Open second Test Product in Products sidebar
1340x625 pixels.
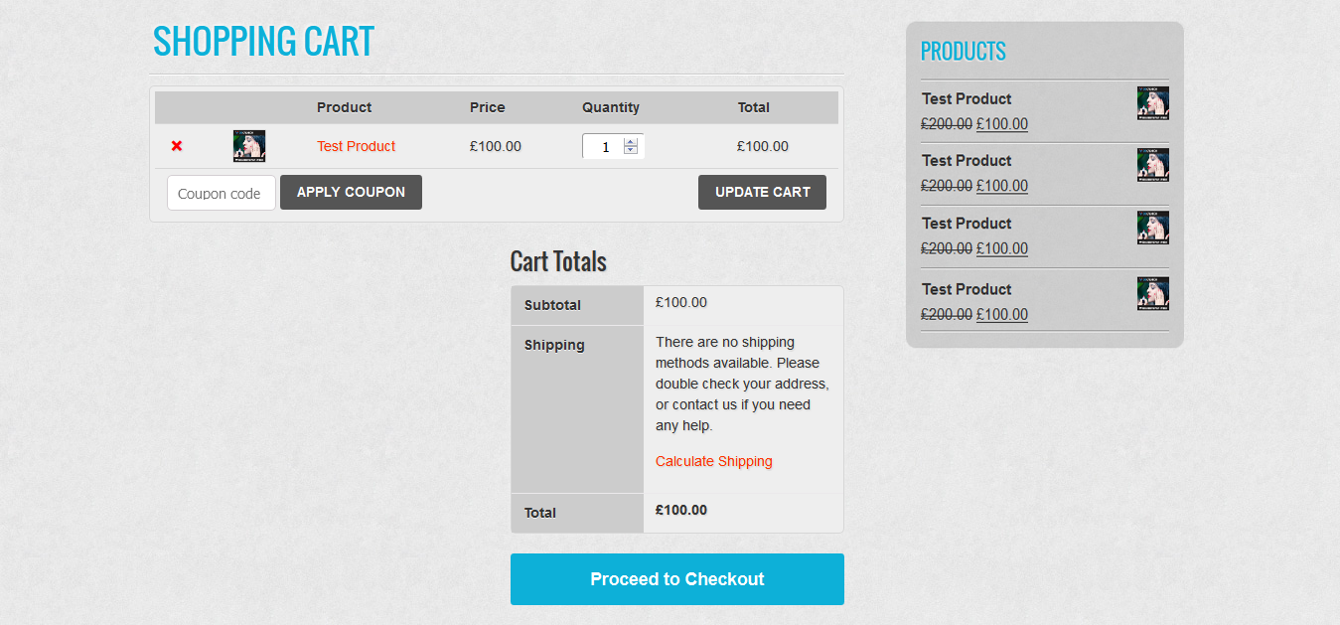tap(967, 160)
